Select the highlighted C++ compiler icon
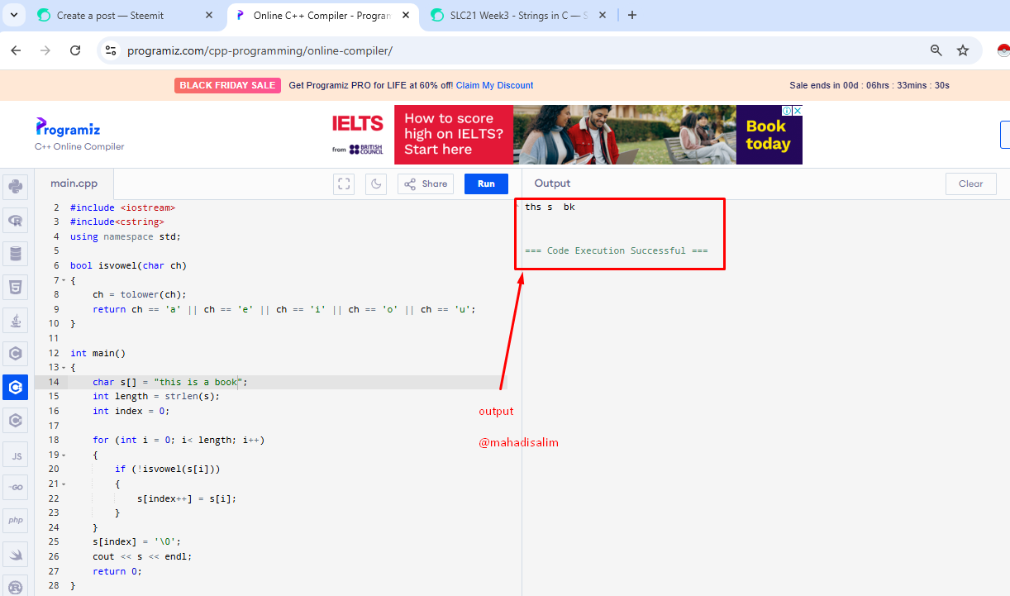Screen dimensions: 1010x596 [x=15, y=387]
